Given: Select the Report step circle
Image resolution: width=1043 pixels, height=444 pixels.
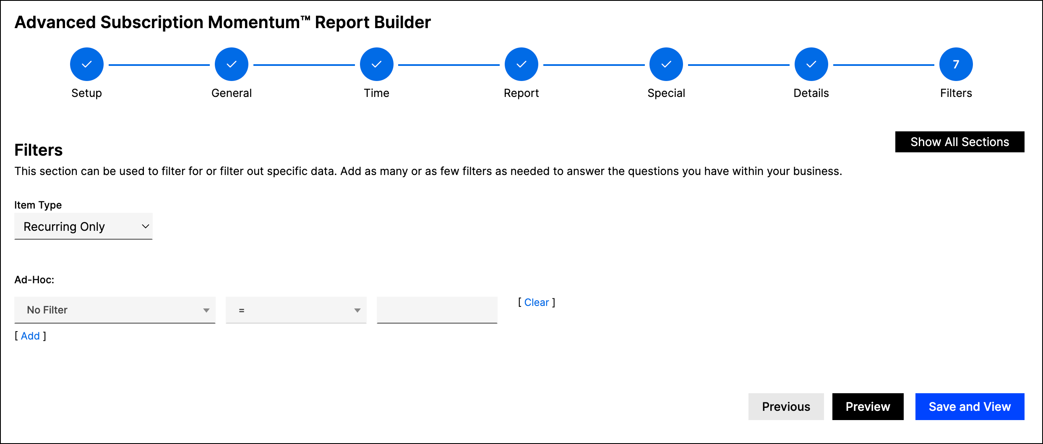Looking at the screenshot, I should (x=521, y=64).
